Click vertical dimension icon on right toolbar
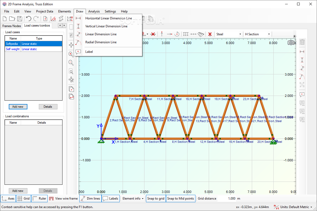This screenshot has width=317, height=211. (x=302, y=60)
